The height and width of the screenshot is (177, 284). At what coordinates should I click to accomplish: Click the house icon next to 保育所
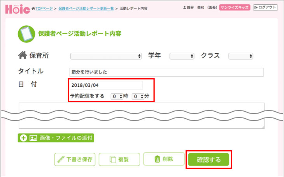pyautogui.click(x=23, y=55)
